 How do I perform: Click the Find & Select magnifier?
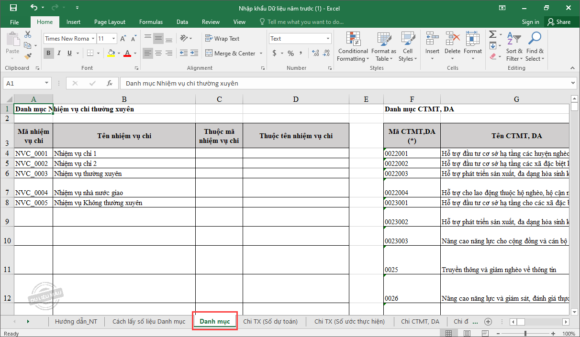click(535, 47)
